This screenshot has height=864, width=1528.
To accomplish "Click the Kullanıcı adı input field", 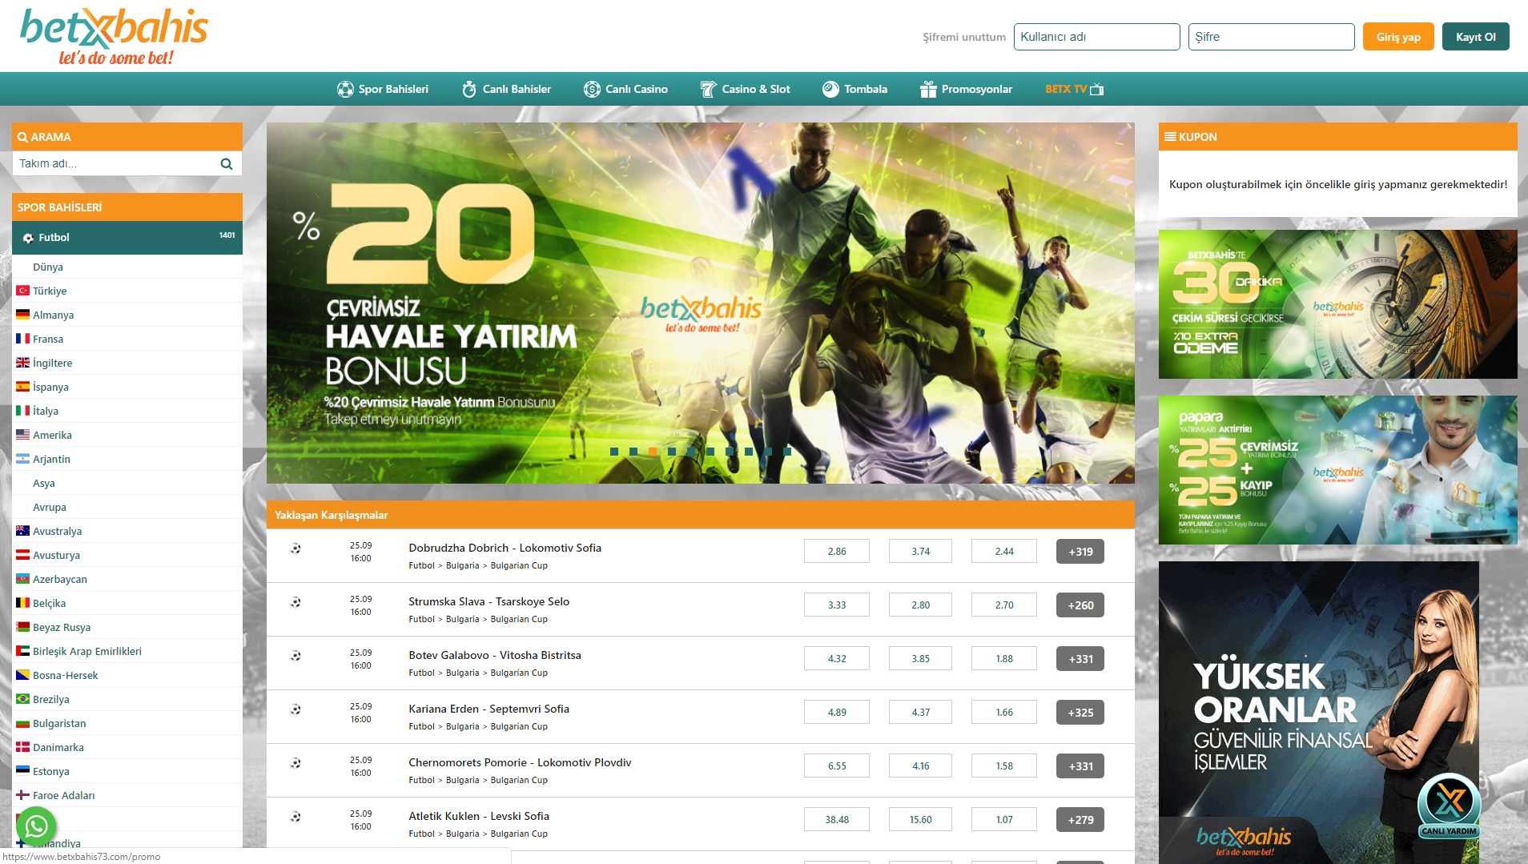I will pyautogui.click(x=1096, y=37).
